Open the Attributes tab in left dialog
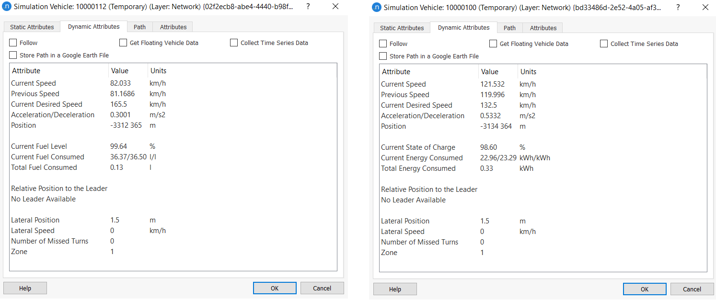This screenshot has width=716, height=300. (x=173, y=27)
